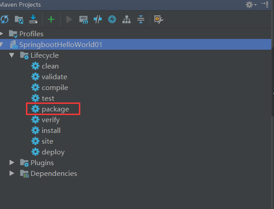Viewport: 274px width, 209px height.
Task: Select the Dependencies folder label
Action: (x=54, y=174)
